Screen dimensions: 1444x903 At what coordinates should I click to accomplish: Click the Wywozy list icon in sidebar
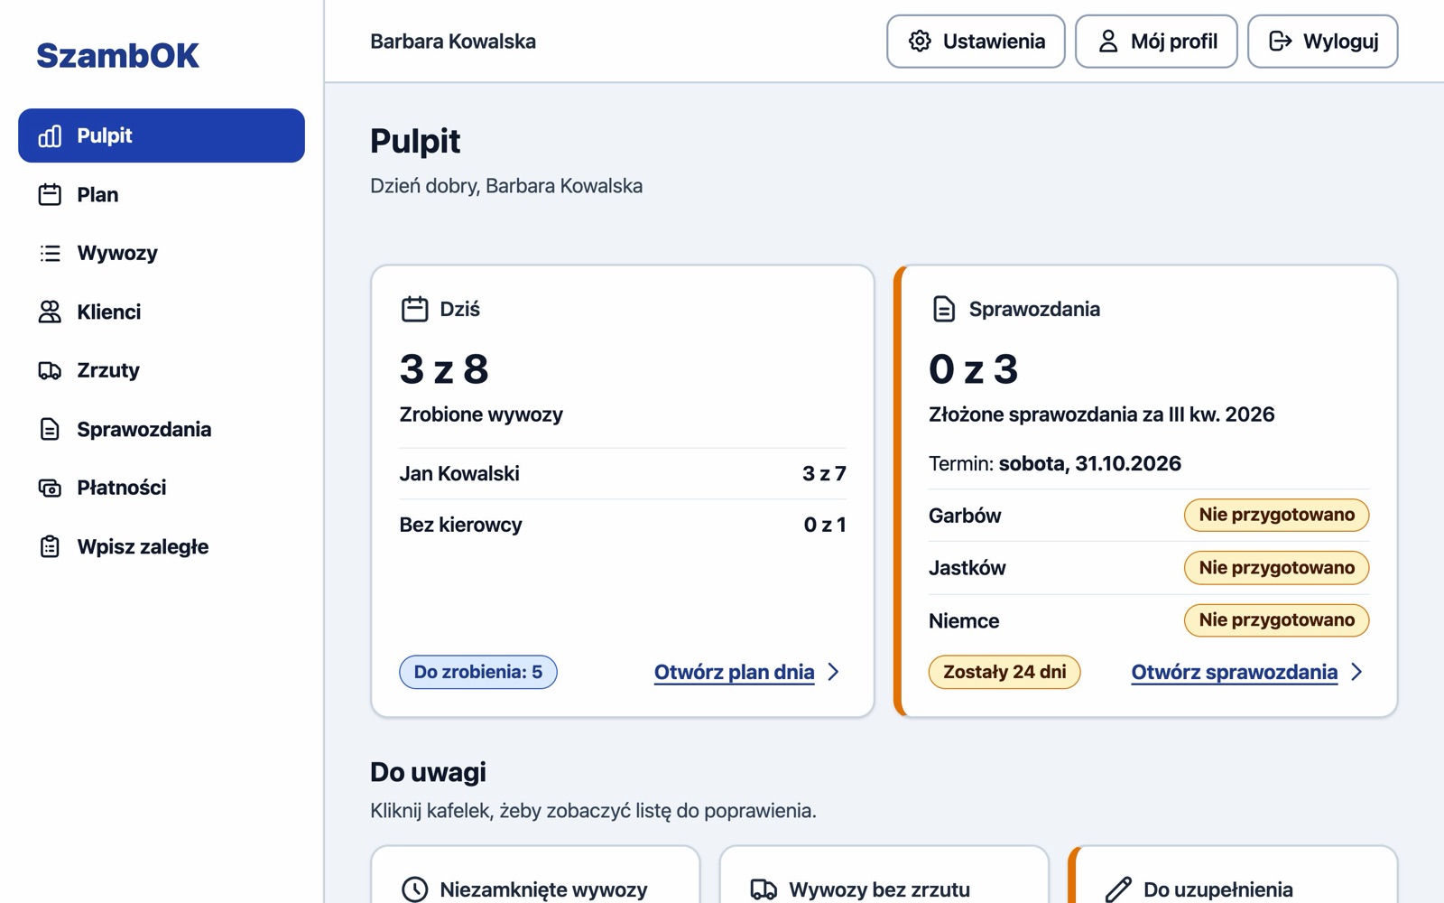point(50,253)
